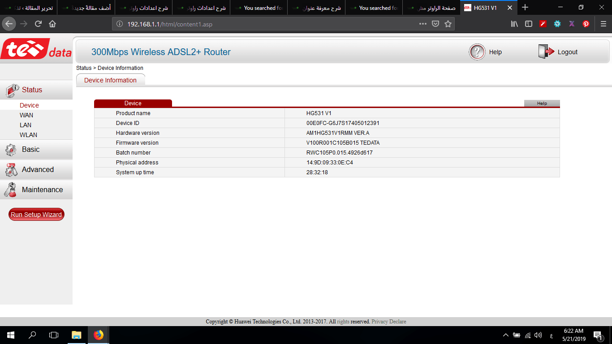The image size is (612, 344).
Task: Click the physical address 14:9D:09:33:0E:C4
Action: (330, 163)
